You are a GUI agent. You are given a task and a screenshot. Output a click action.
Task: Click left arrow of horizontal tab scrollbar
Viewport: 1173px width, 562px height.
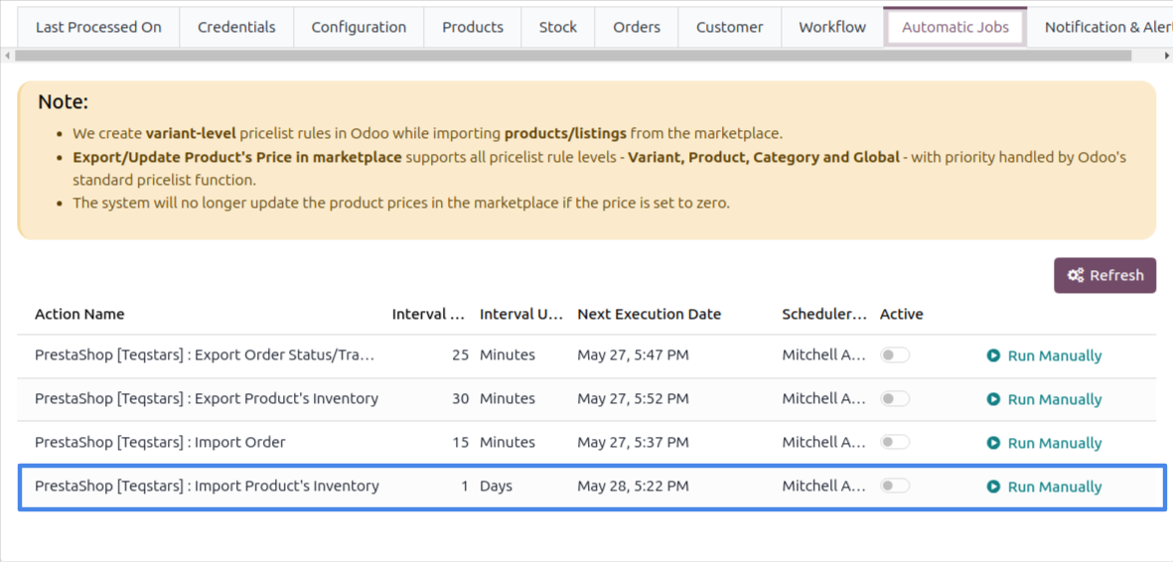(x=8, y=56)
